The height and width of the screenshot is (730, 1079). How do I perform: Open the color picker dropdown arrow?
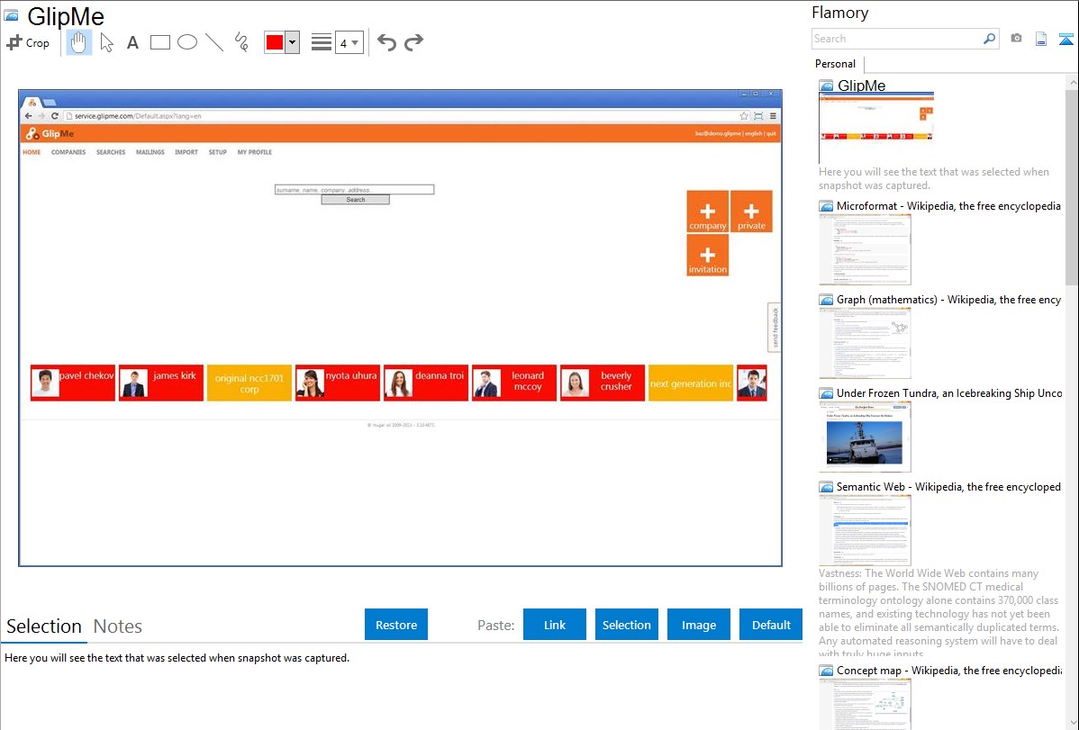coord(292,42)
